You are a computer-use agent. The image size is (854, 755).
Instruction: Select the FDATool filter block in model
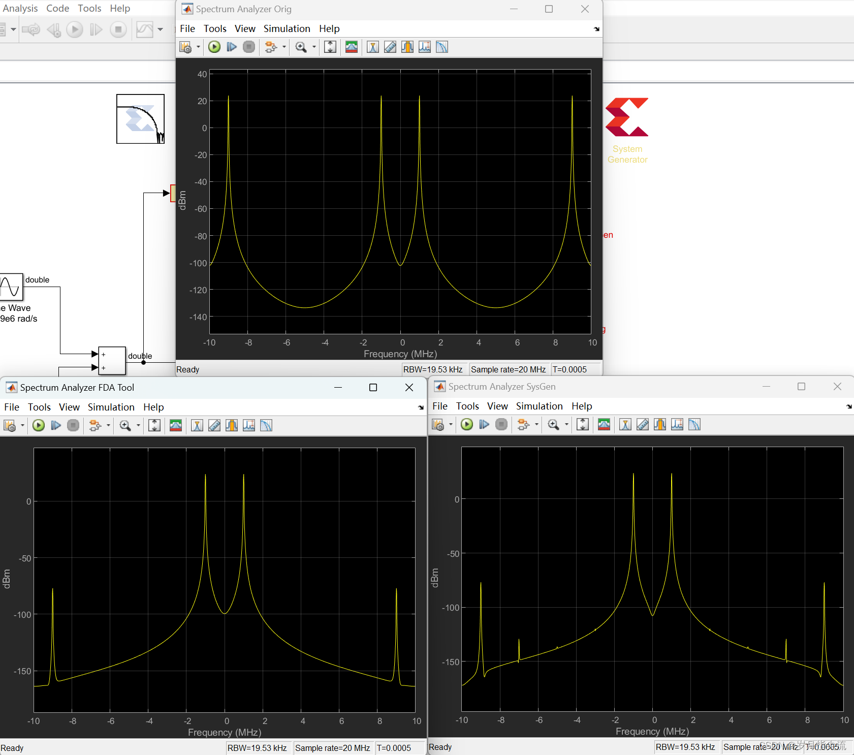tap(141, 119)
